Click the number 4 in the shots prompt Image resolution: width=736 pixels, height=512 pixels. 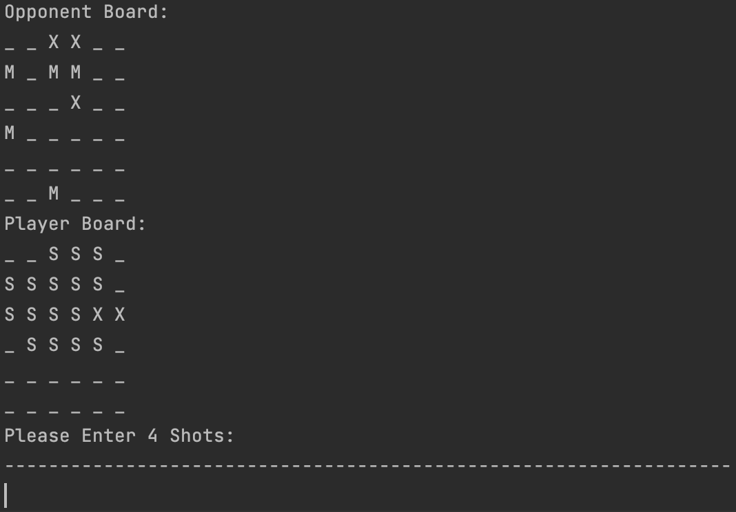pos(153,436)
